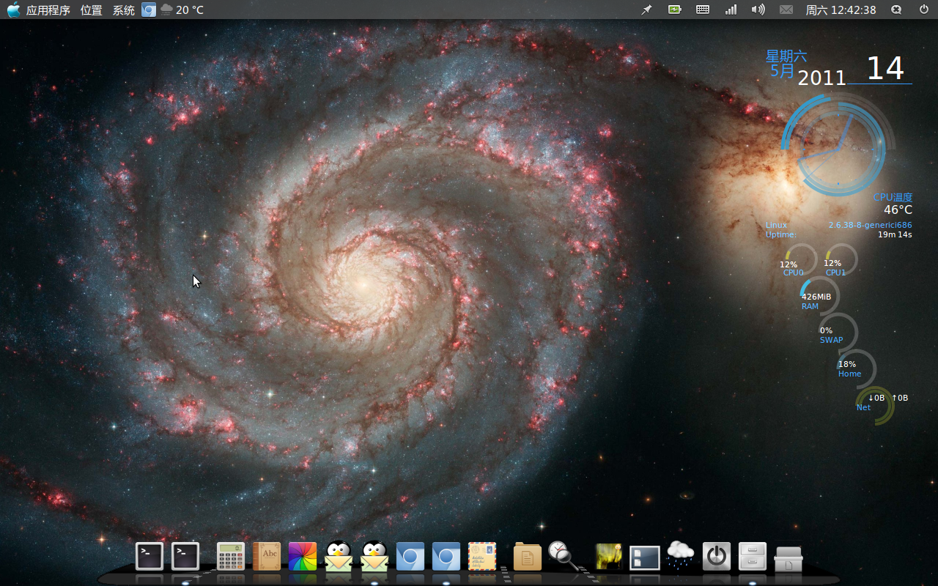Viewport: 938px width, 586px height.
Task: Click the desktop switcher icon in dock
Action: click(645, 557)
